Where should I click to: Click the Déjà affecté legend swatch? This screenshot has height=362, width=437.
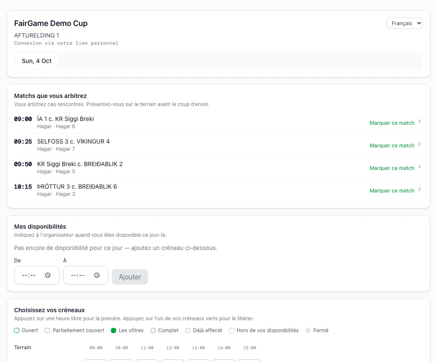click(x=188, y=330)
